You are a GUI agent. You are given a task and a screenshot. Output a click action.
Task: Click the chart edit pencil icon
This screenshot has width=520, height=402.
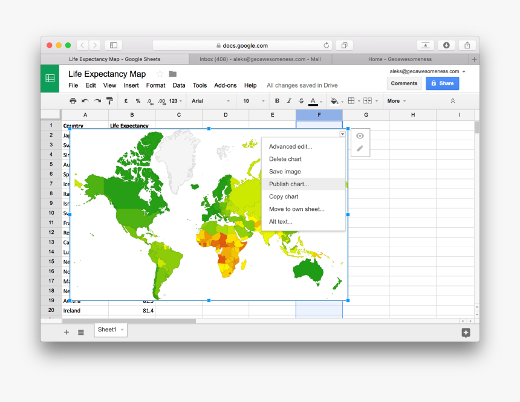tap(360, 148)
